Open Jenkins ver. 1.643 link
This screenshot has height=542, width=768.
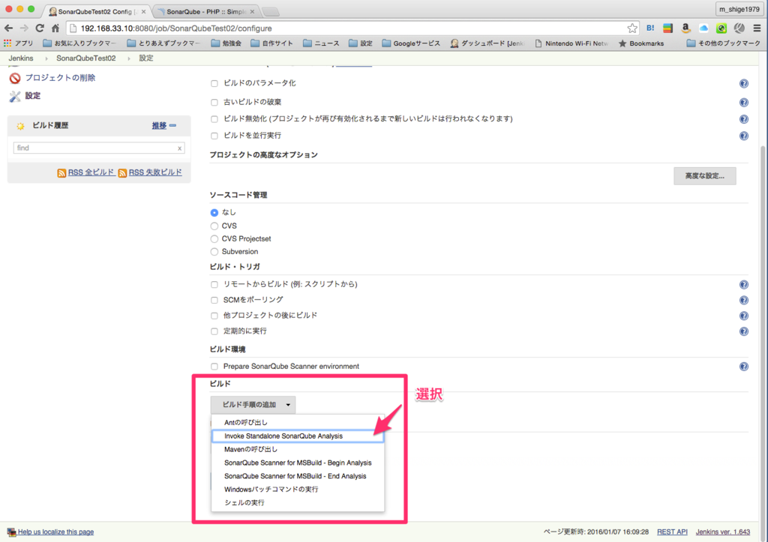pos(723,532)
